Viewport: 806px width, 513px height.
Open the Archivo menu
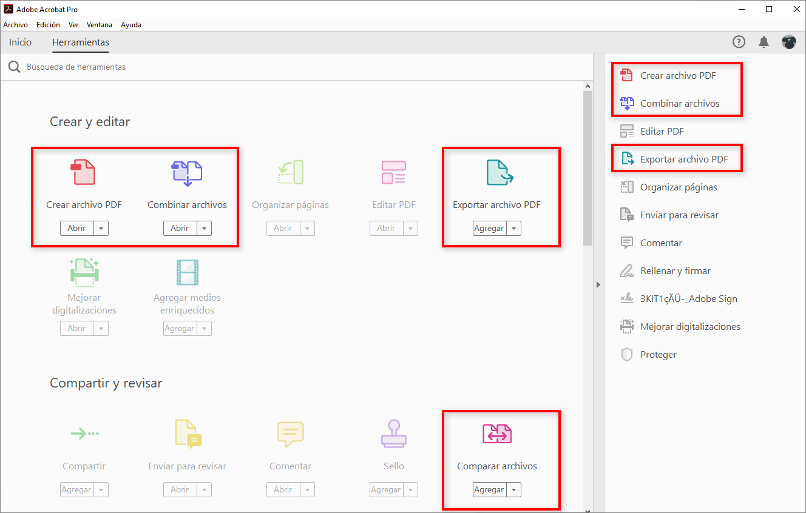[15, 25]
